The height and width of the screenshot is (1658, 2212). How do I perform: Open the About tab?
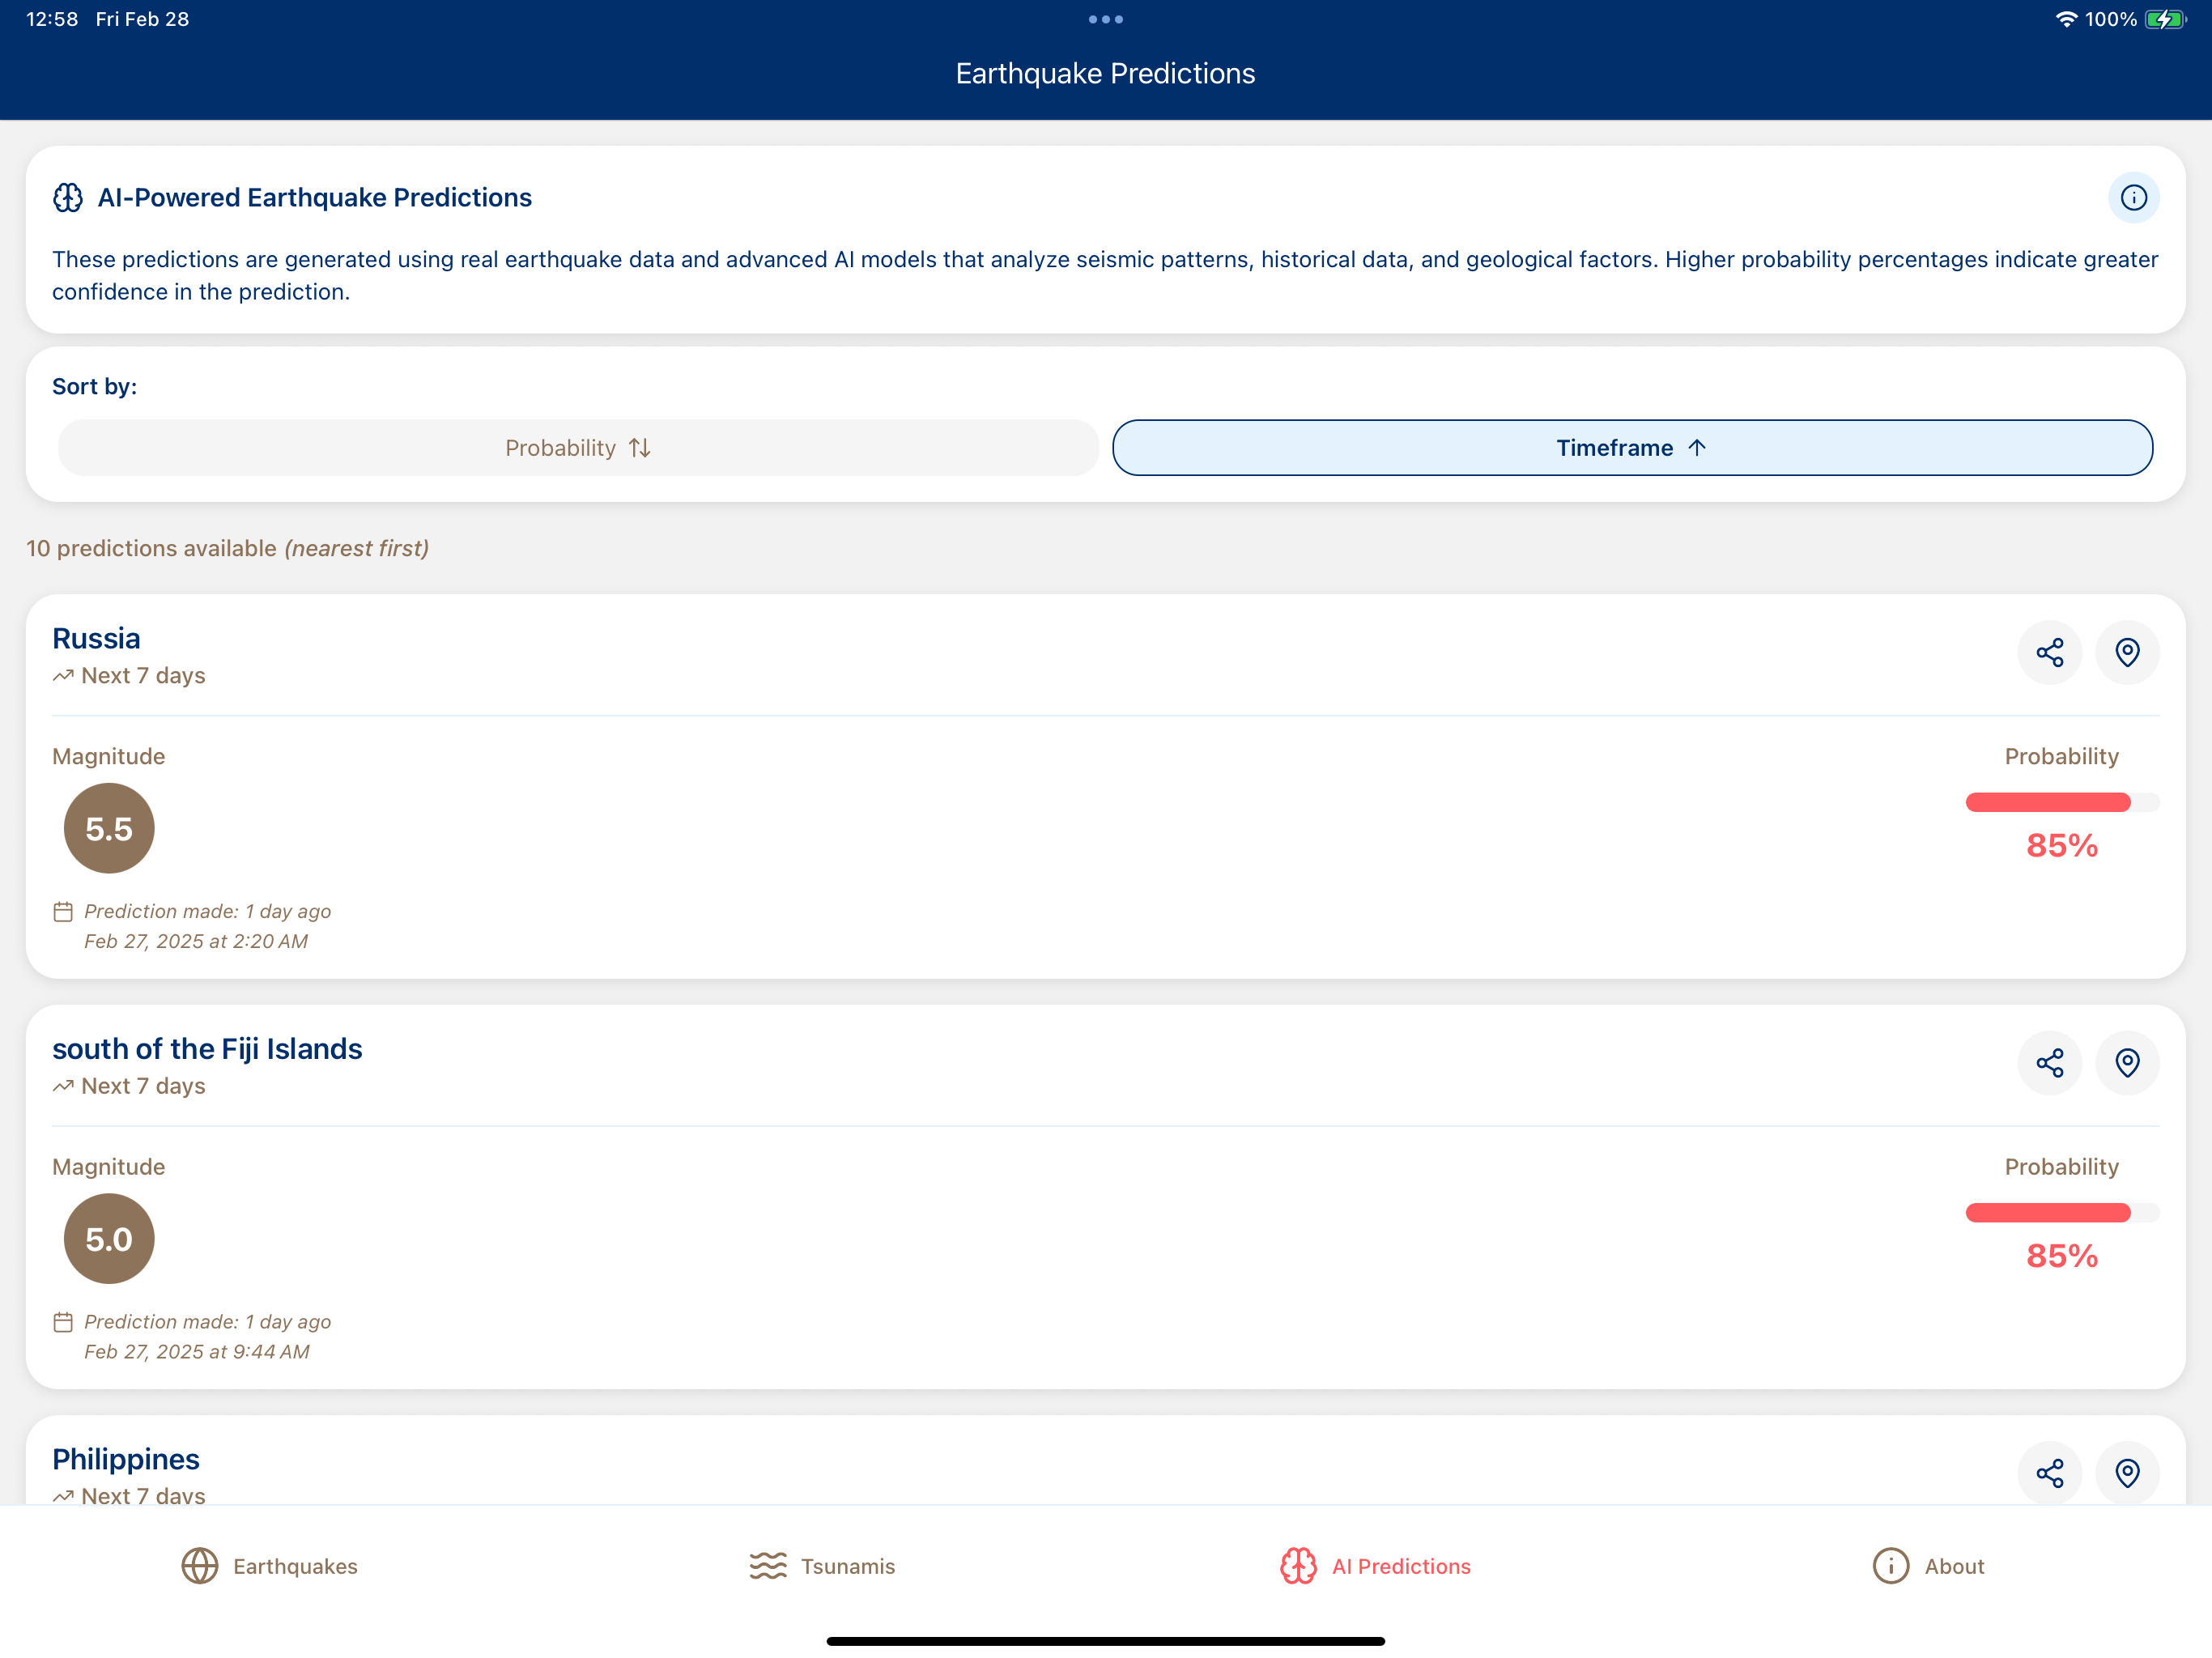coord(1928,1566)
